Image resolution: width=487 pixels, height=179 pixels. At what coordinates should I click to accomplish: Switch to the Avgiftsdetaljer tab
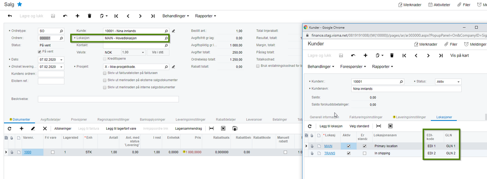point(50,119)
